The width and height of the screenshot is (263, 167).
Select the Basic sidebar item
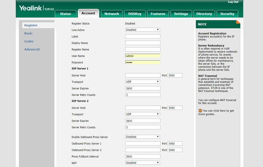pos(28,33)
